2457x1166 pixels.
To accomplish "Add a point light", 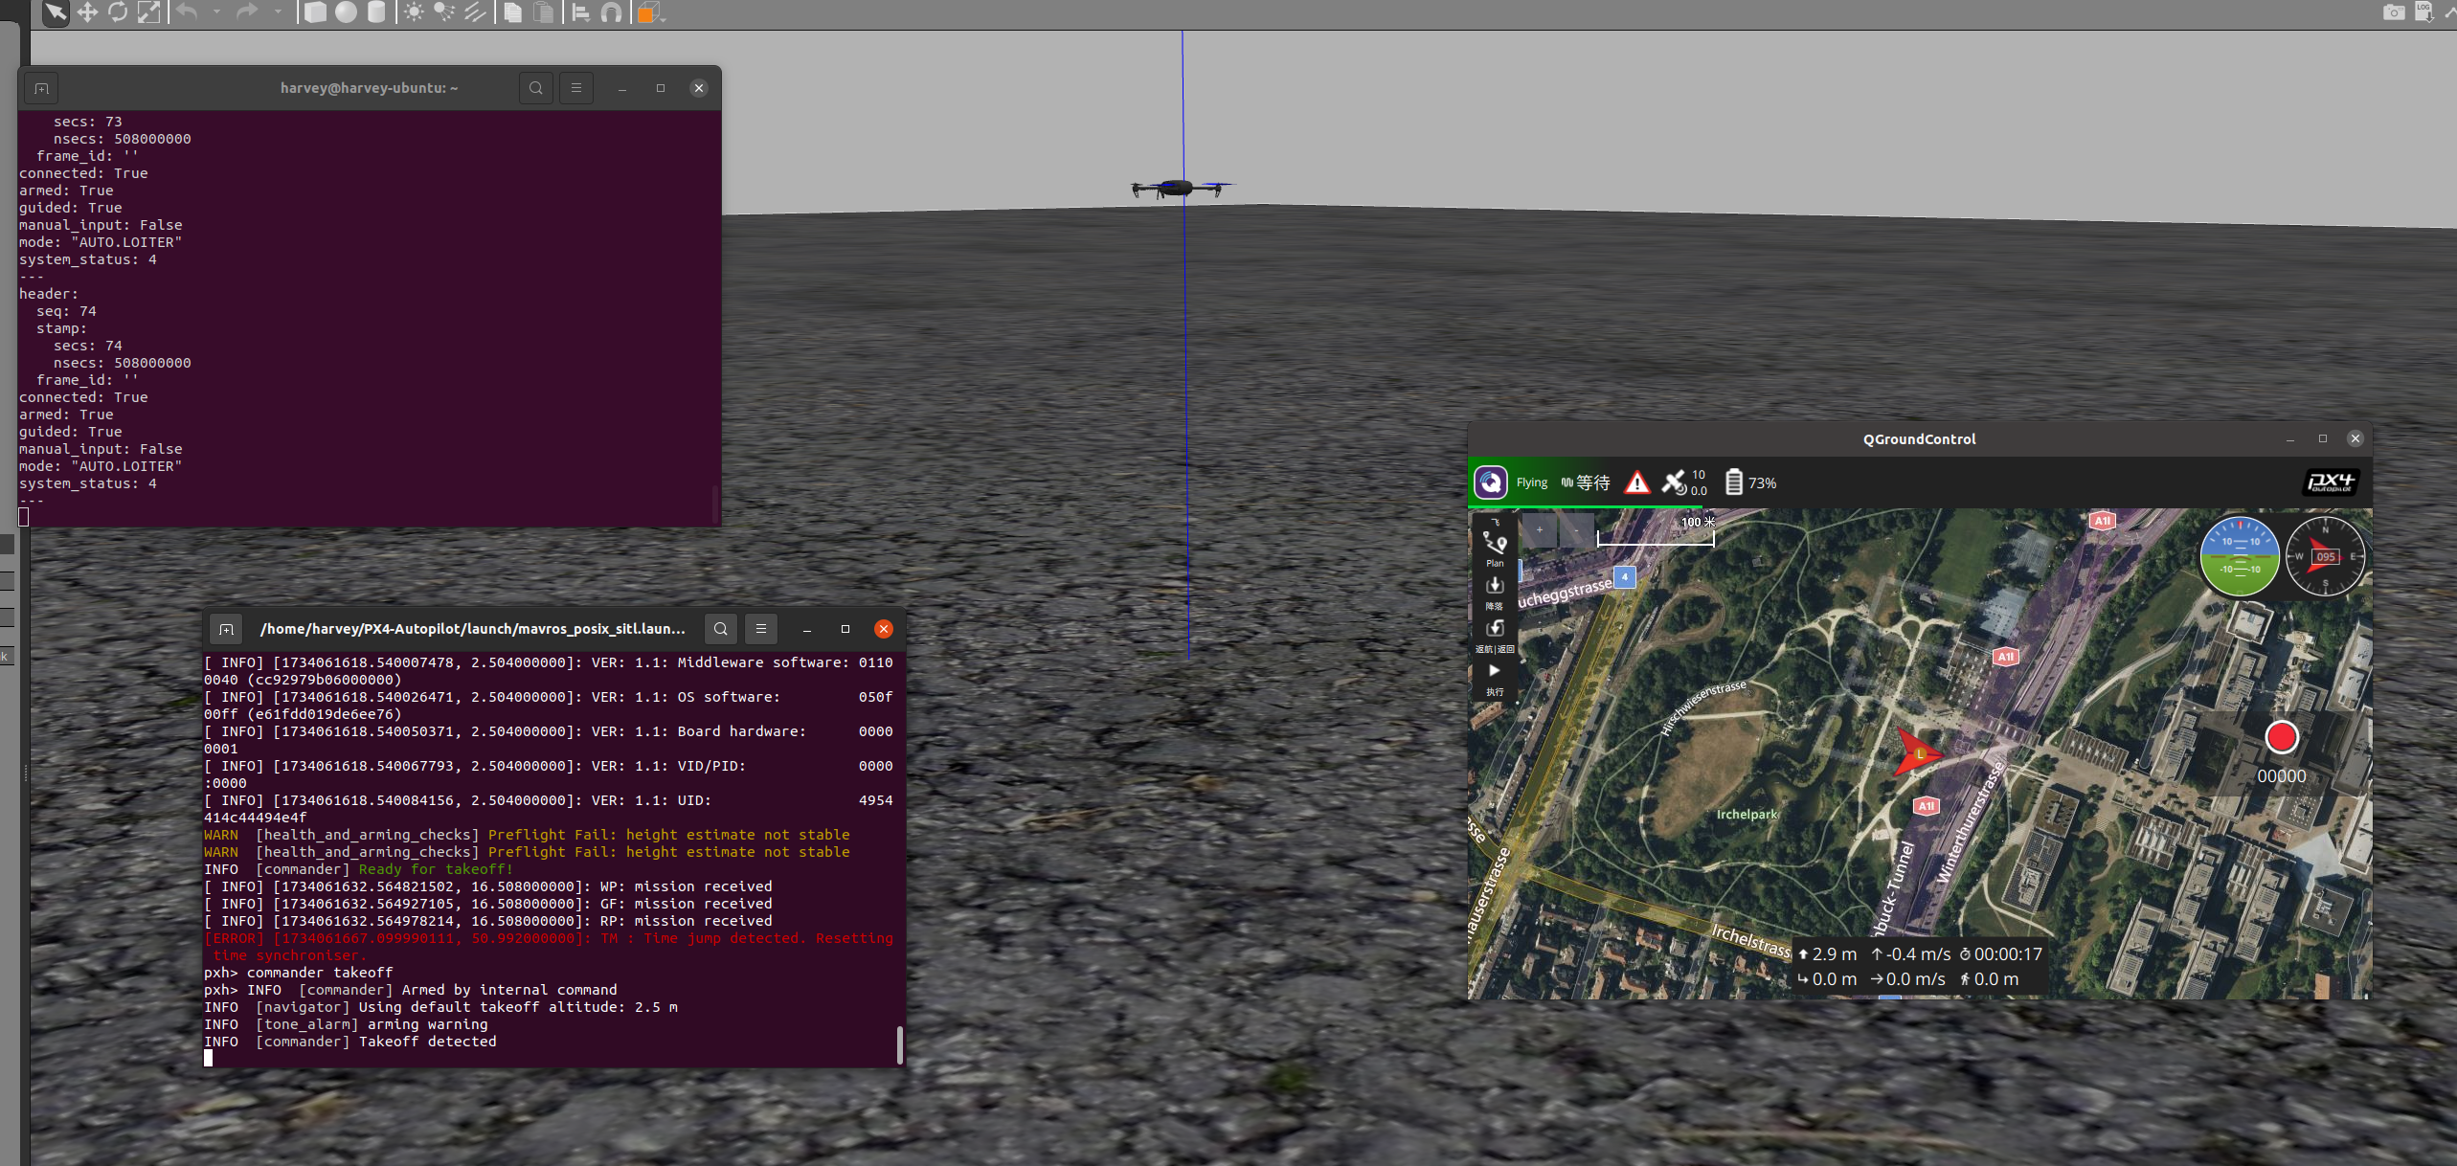I will (414, 12).
